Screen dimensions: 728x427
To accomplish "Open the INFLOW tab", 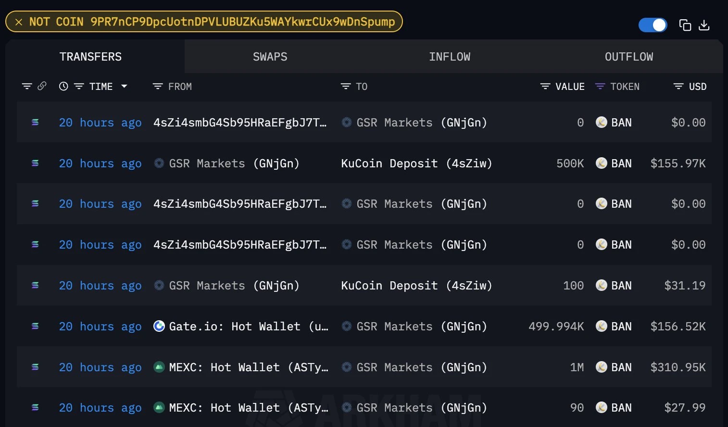I will tap(449, 57).
